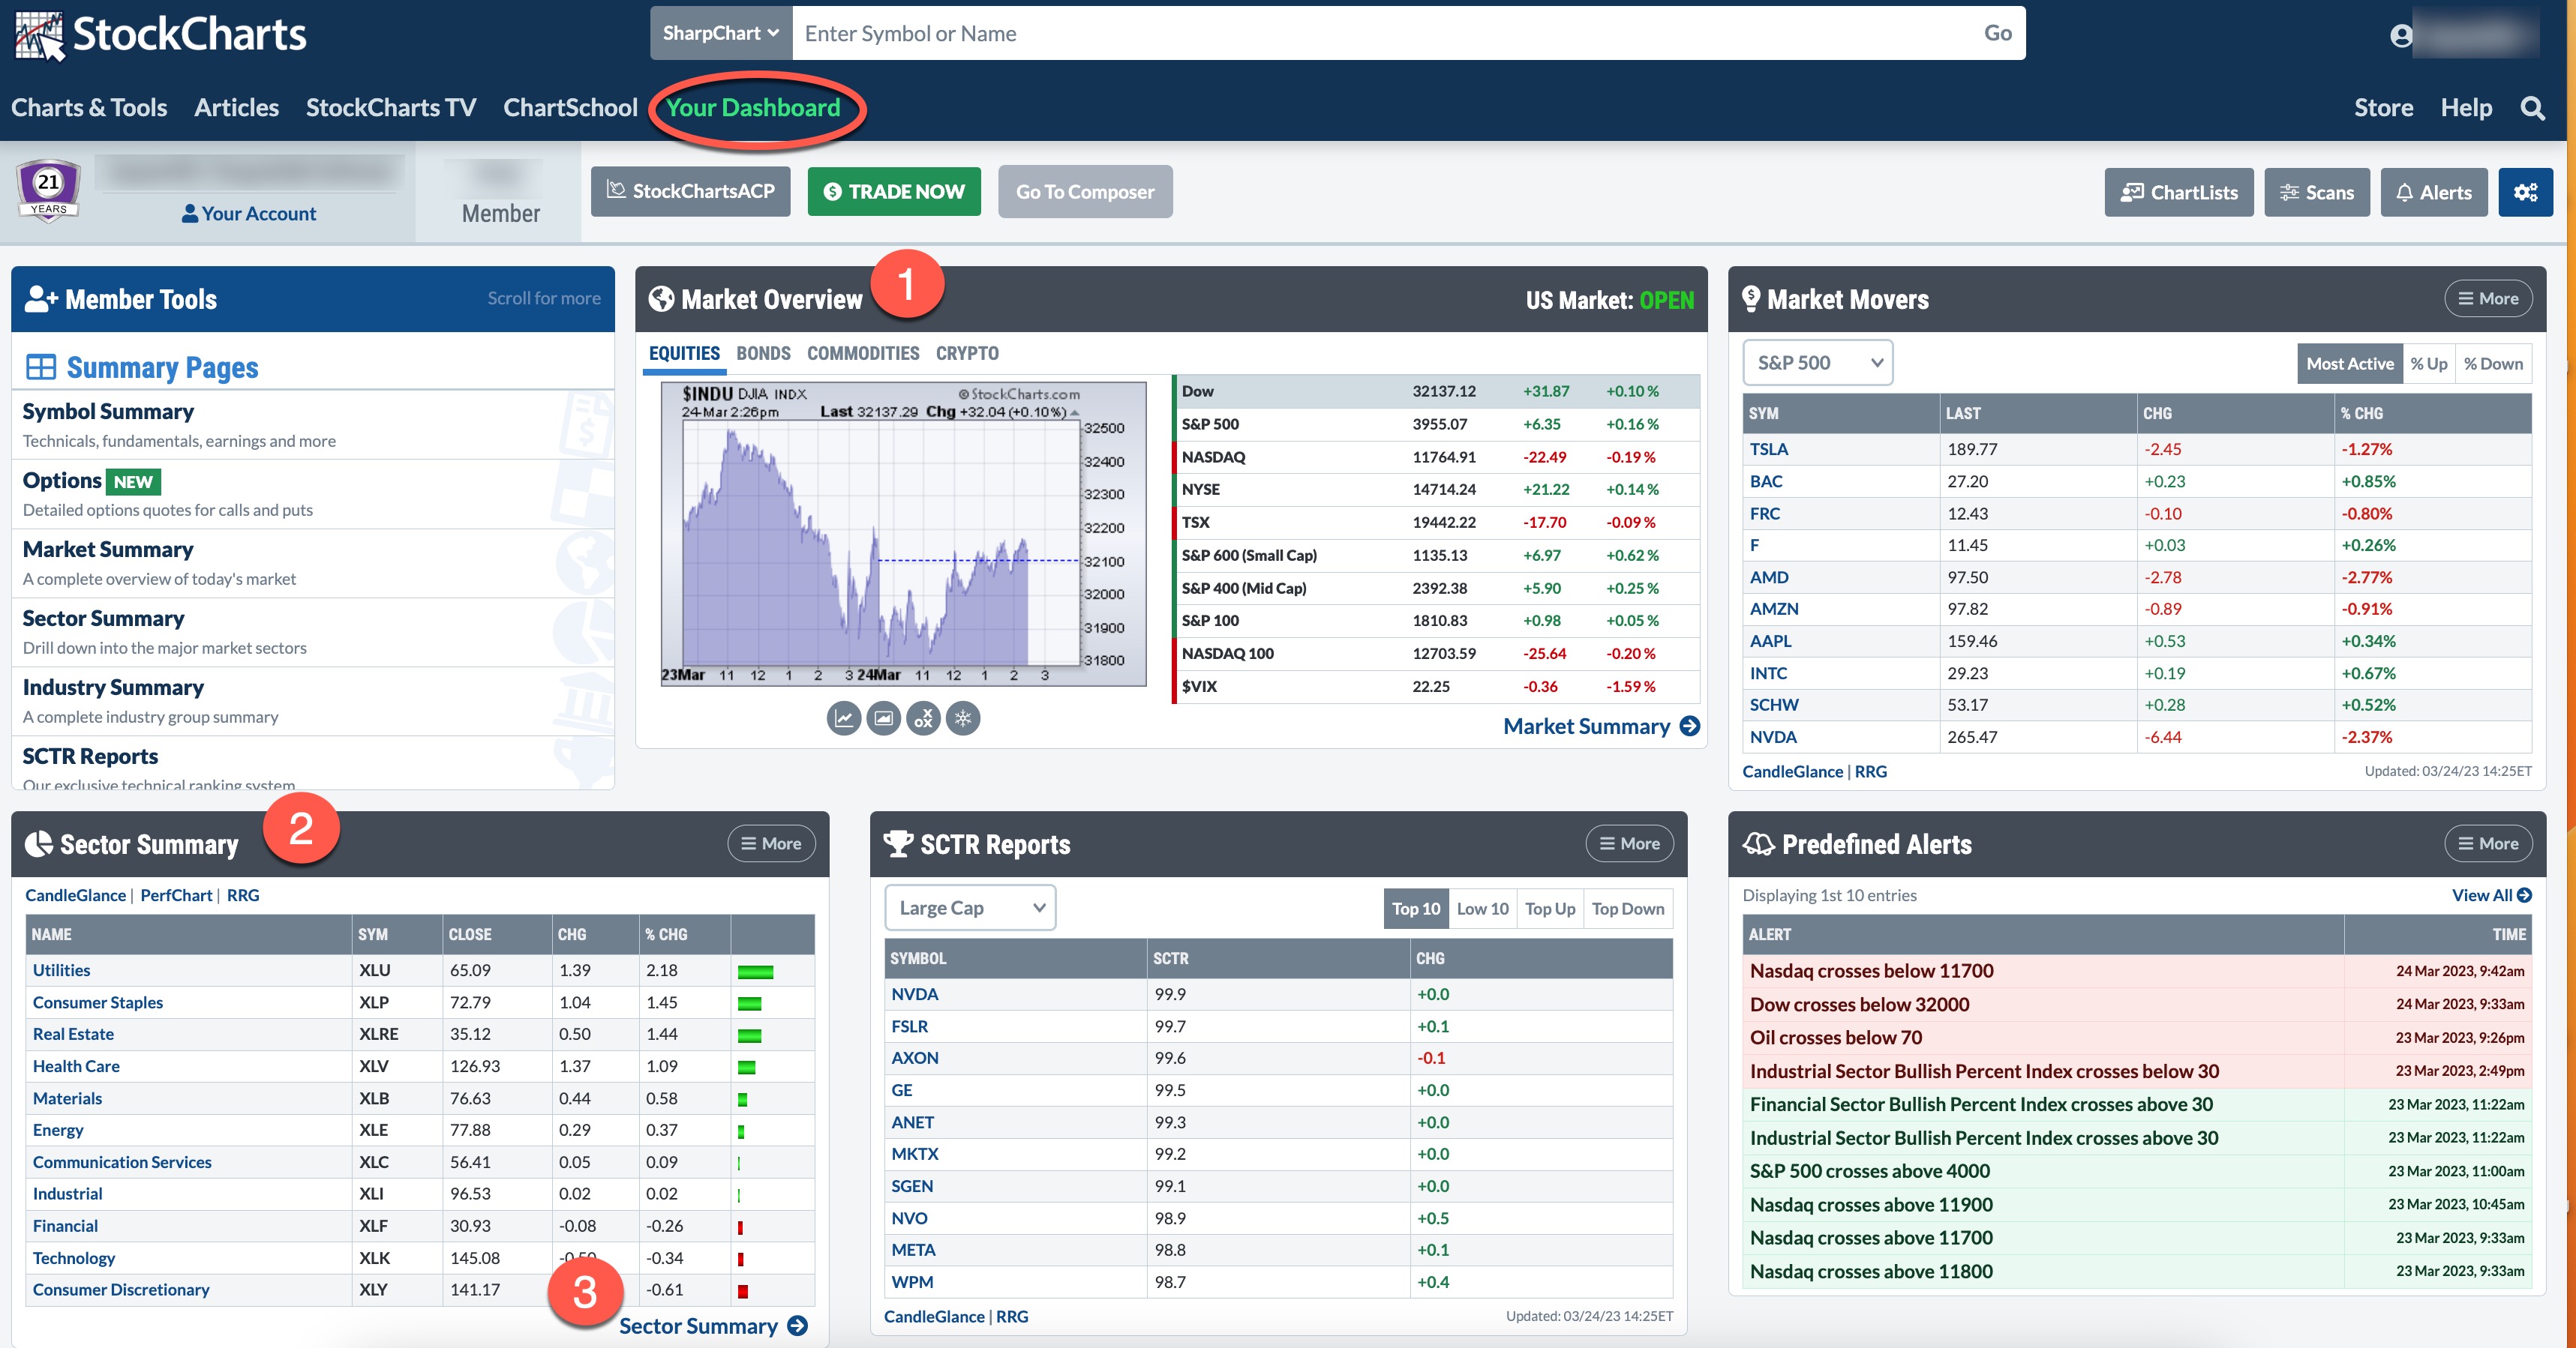Screen dimensions: 2576x1348
Task: Click the user profile avatar icon
Action: coord(2400,35)
